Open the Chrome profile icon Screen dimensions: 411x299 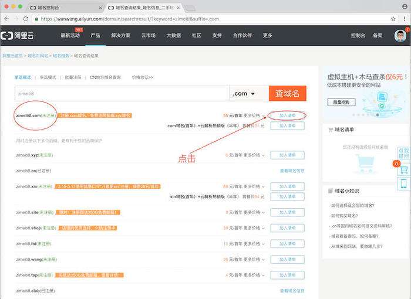click(x=405, y=6)
